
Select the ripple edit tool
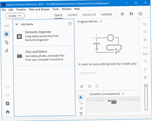81,103
